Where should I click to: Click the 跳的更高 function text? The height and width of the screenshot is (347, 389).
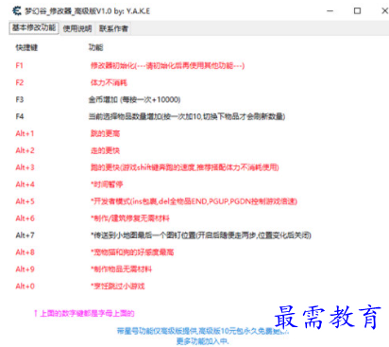click(105, 133)
